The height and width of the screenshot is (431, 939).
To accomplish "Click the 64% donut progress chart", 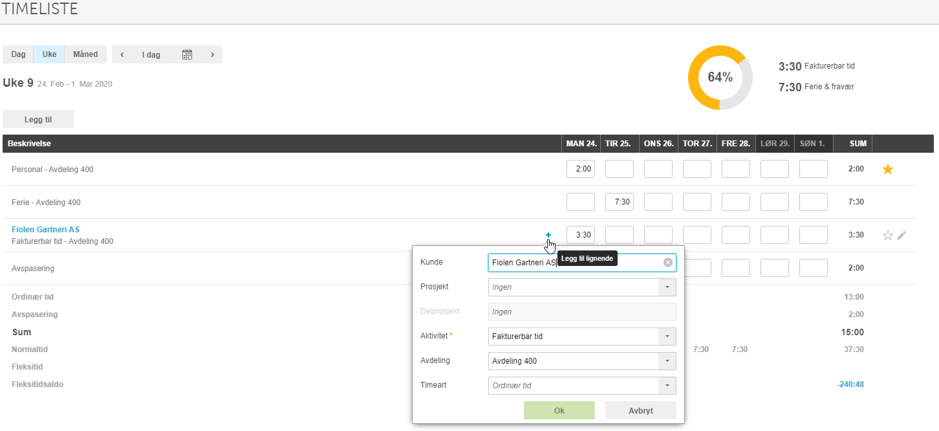I will tap(720, 78).
